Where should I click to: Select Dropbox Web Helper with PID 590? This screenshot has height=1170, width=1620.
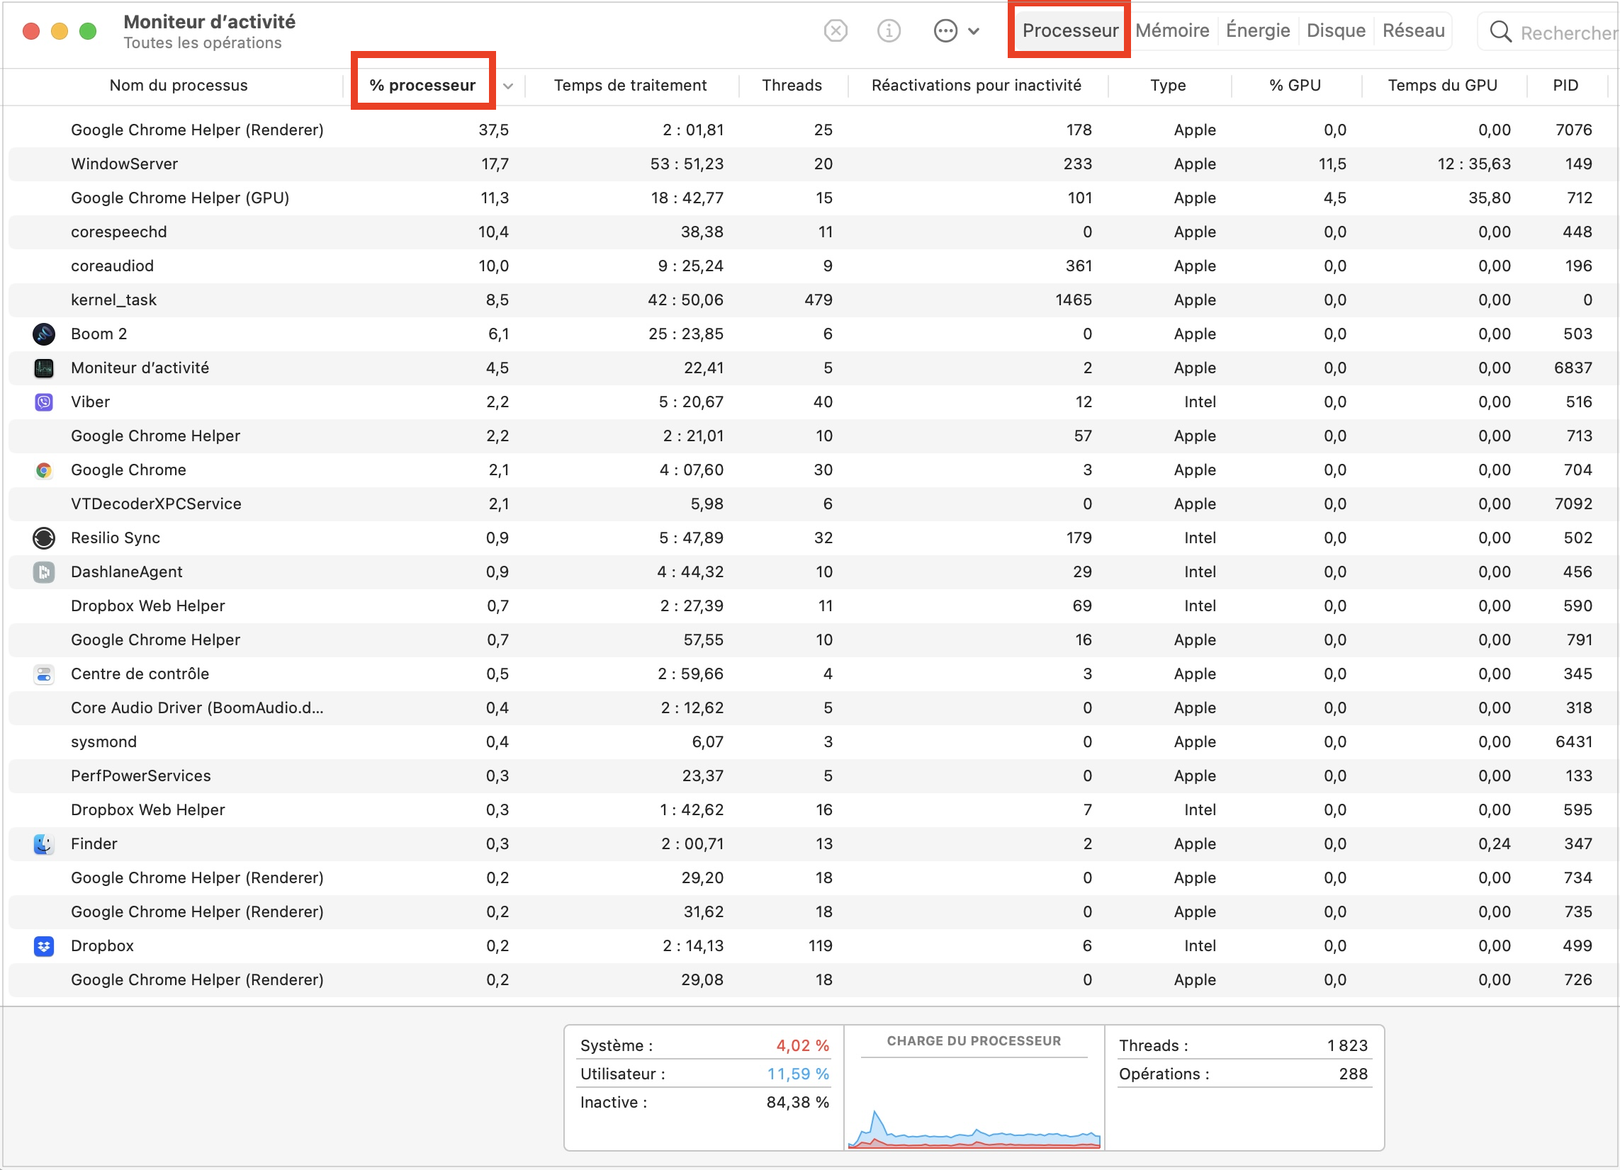click(x=813, y=606)
